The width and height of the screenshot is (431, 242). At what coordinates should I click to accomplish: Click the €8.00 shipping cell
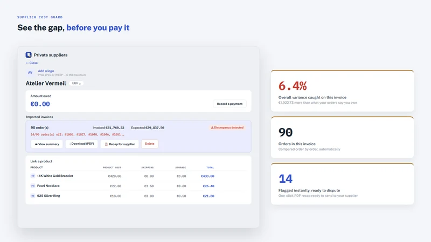(x=149, y=176)
